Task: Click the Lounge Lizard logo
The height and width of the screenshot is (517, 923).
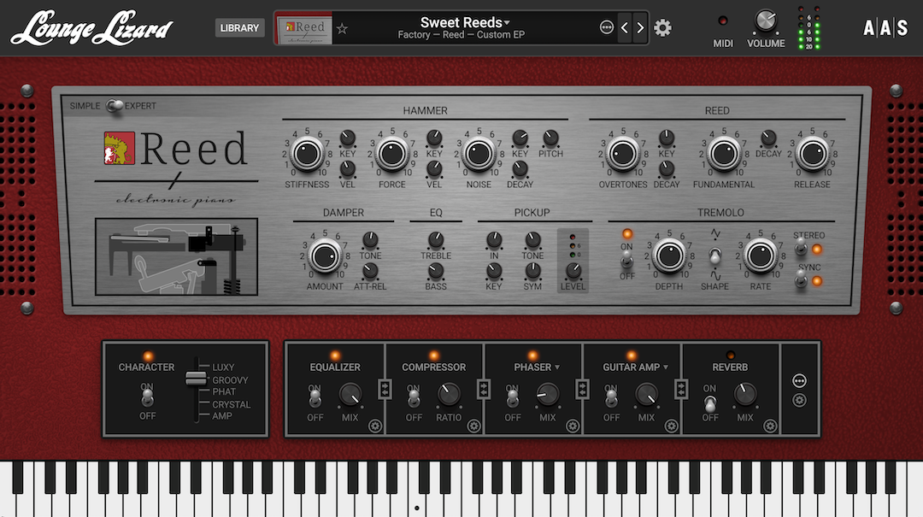Action: tap(91, 27)
